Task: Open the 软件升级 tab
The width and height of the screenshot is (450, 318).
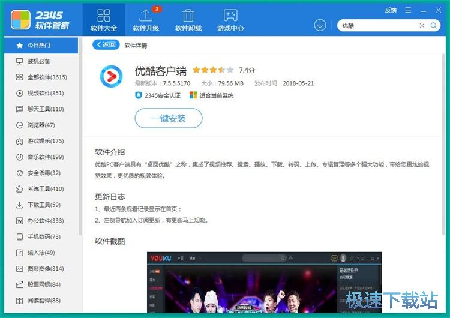Action: point(146,20)
